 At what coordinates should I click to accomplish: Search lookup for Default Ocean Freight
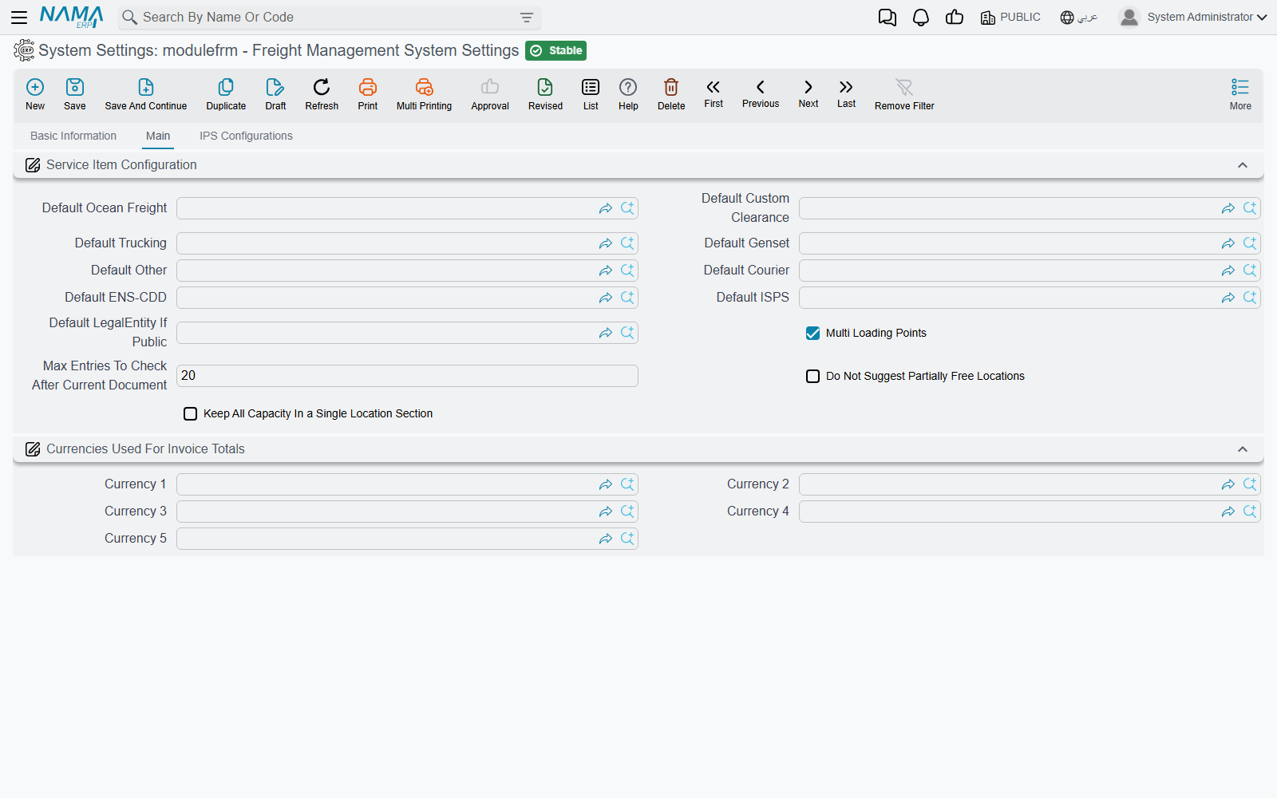click(627, 208)
